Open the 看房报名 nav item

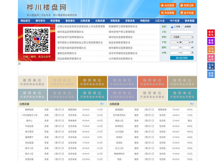[x=70, y=21]
